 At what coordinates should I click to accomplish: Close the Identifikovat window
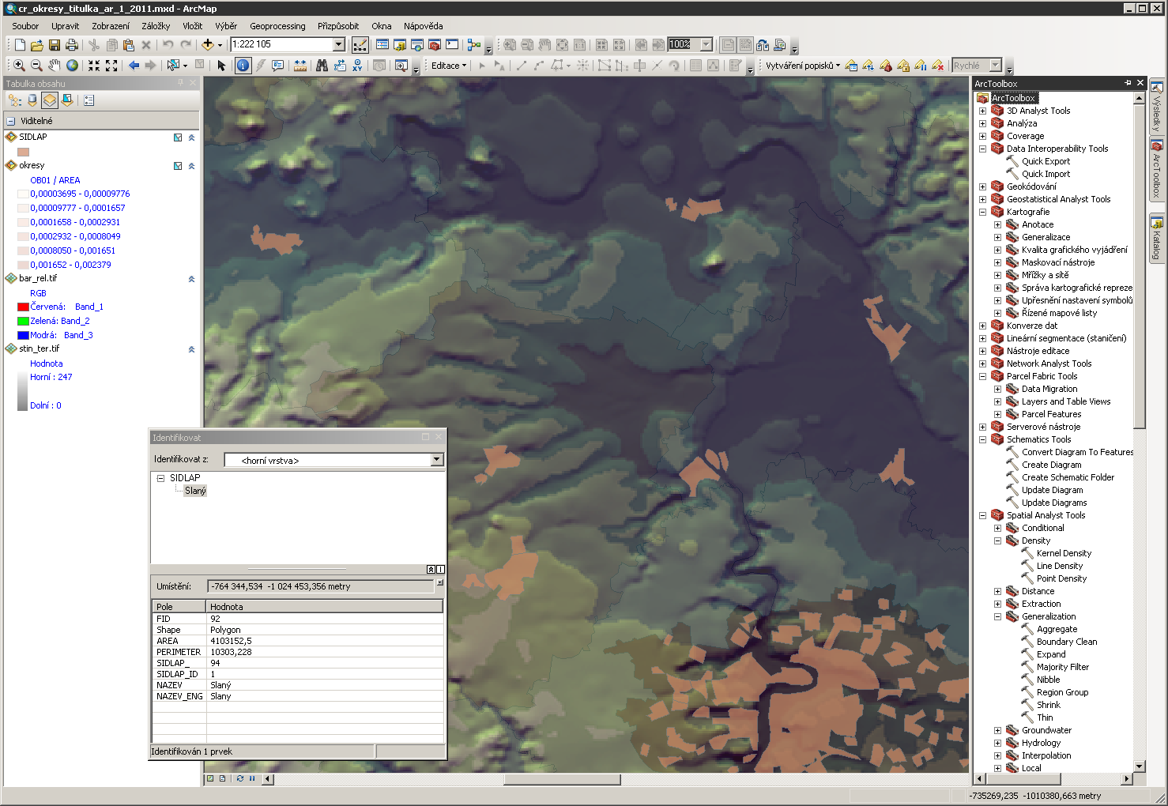pyautogui.click(x=439, y=437)
